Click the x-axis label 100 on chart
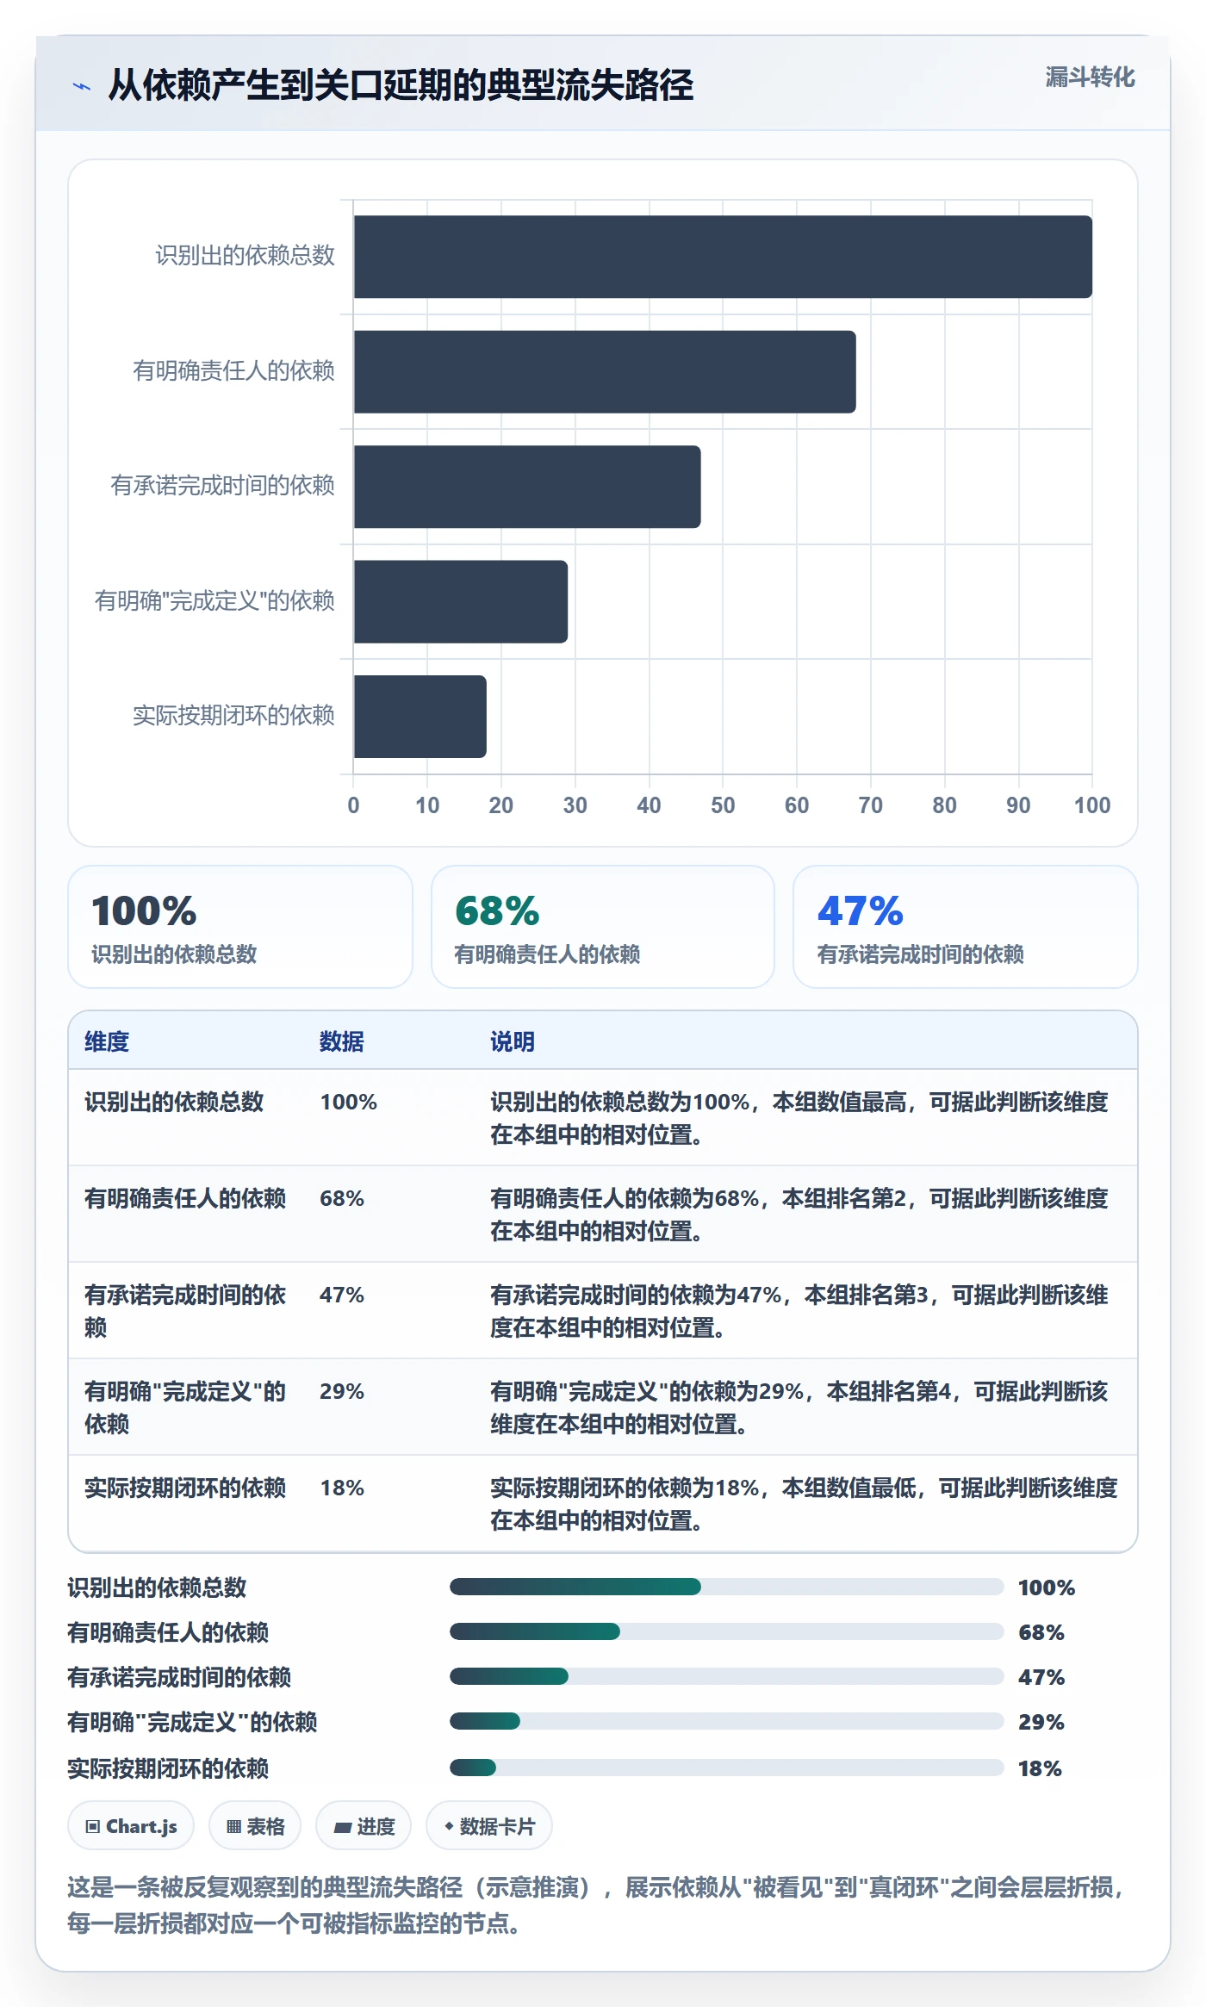Screen dimensions: 1206x2007 pos(1092,805)
